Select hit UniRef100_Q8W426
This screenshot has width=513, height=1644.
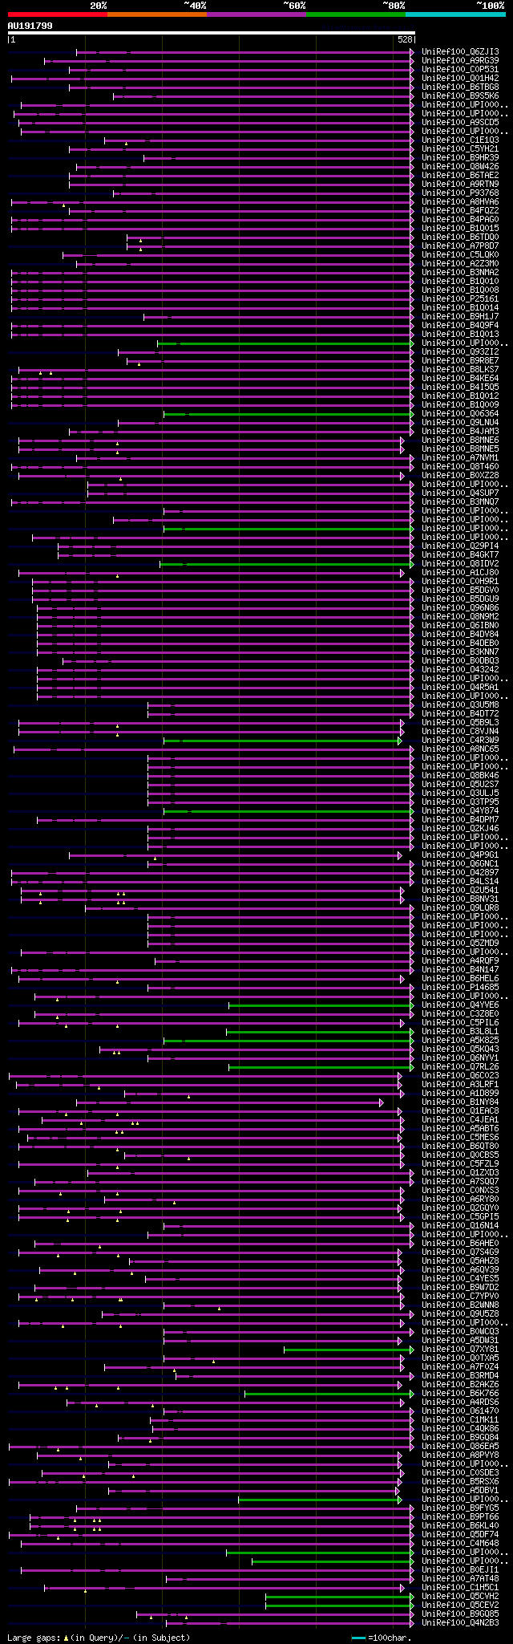[x=460, y=166]
